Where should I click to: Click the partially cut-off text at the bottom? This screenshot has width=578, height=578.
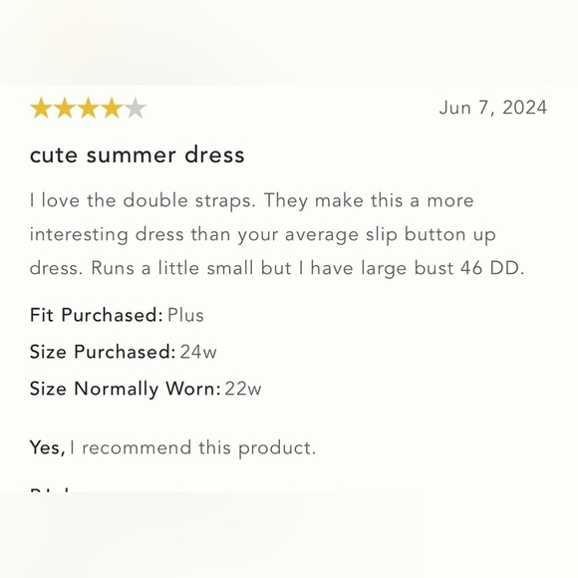click(x=51, y=490)
